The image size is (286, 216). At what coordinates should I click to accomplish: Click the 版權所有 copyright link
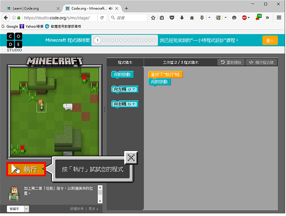pyautogui.click(x=77, y=209)
